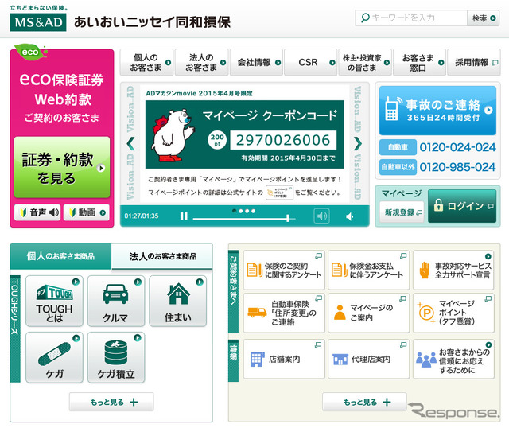509x428 pixels.
Task: Select the first slide indicator dot
Action: (235, 211)
